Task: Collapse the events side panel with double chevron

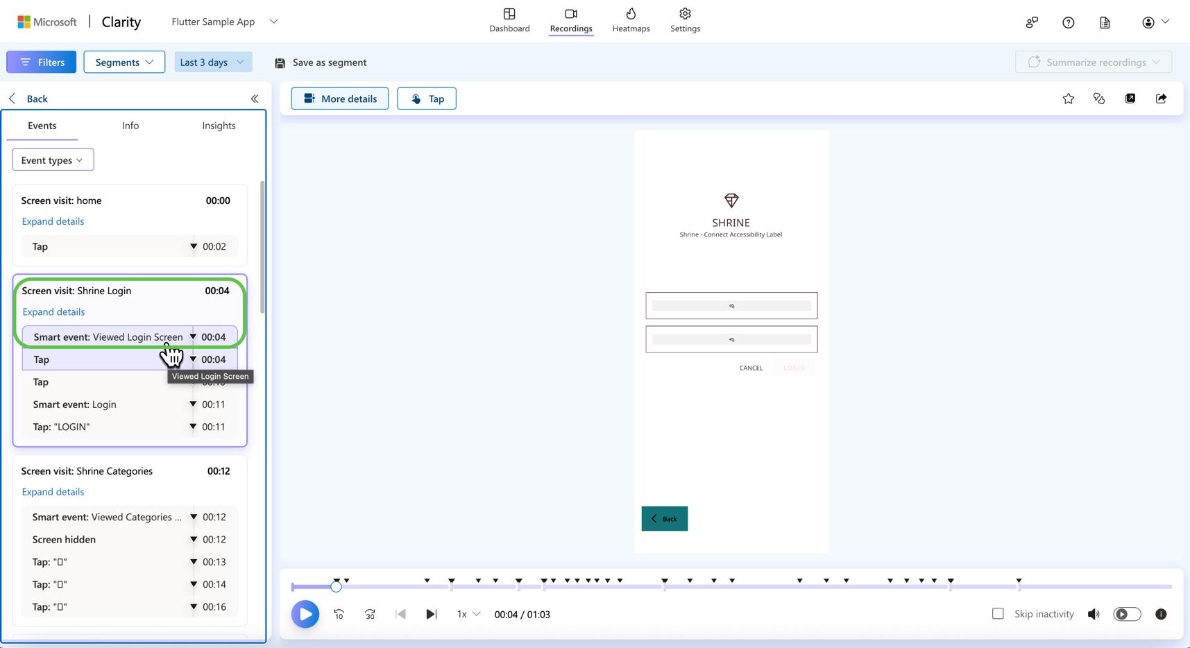Action: 255,99
